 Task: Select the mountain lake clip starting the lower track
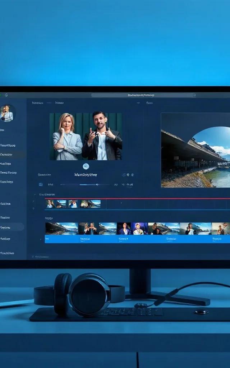(62, 229)
